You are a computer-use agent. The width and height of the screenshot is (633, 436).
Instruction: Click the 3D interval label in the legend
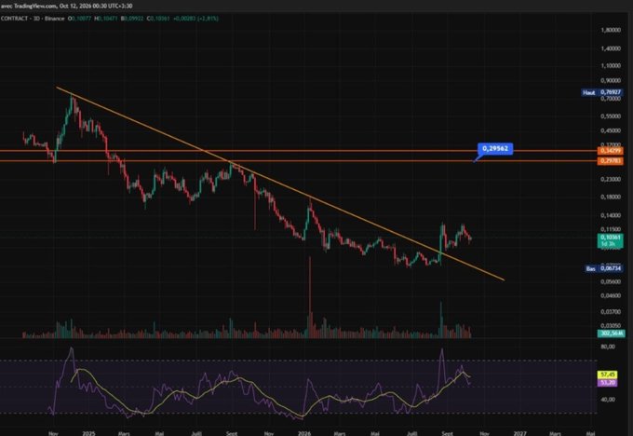(36, 19)
